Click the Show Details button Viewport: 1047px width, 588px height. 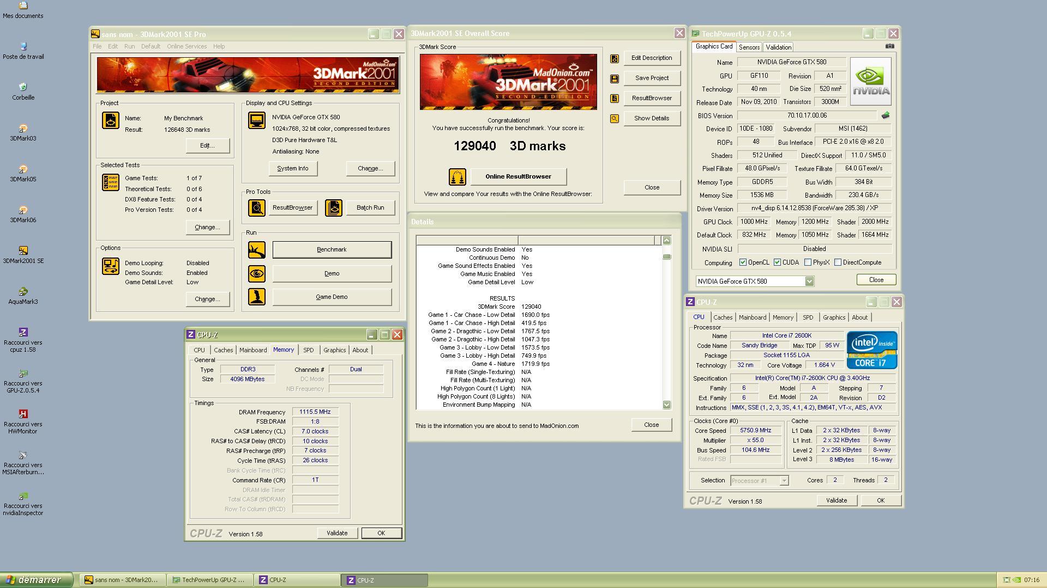(652, 119)
